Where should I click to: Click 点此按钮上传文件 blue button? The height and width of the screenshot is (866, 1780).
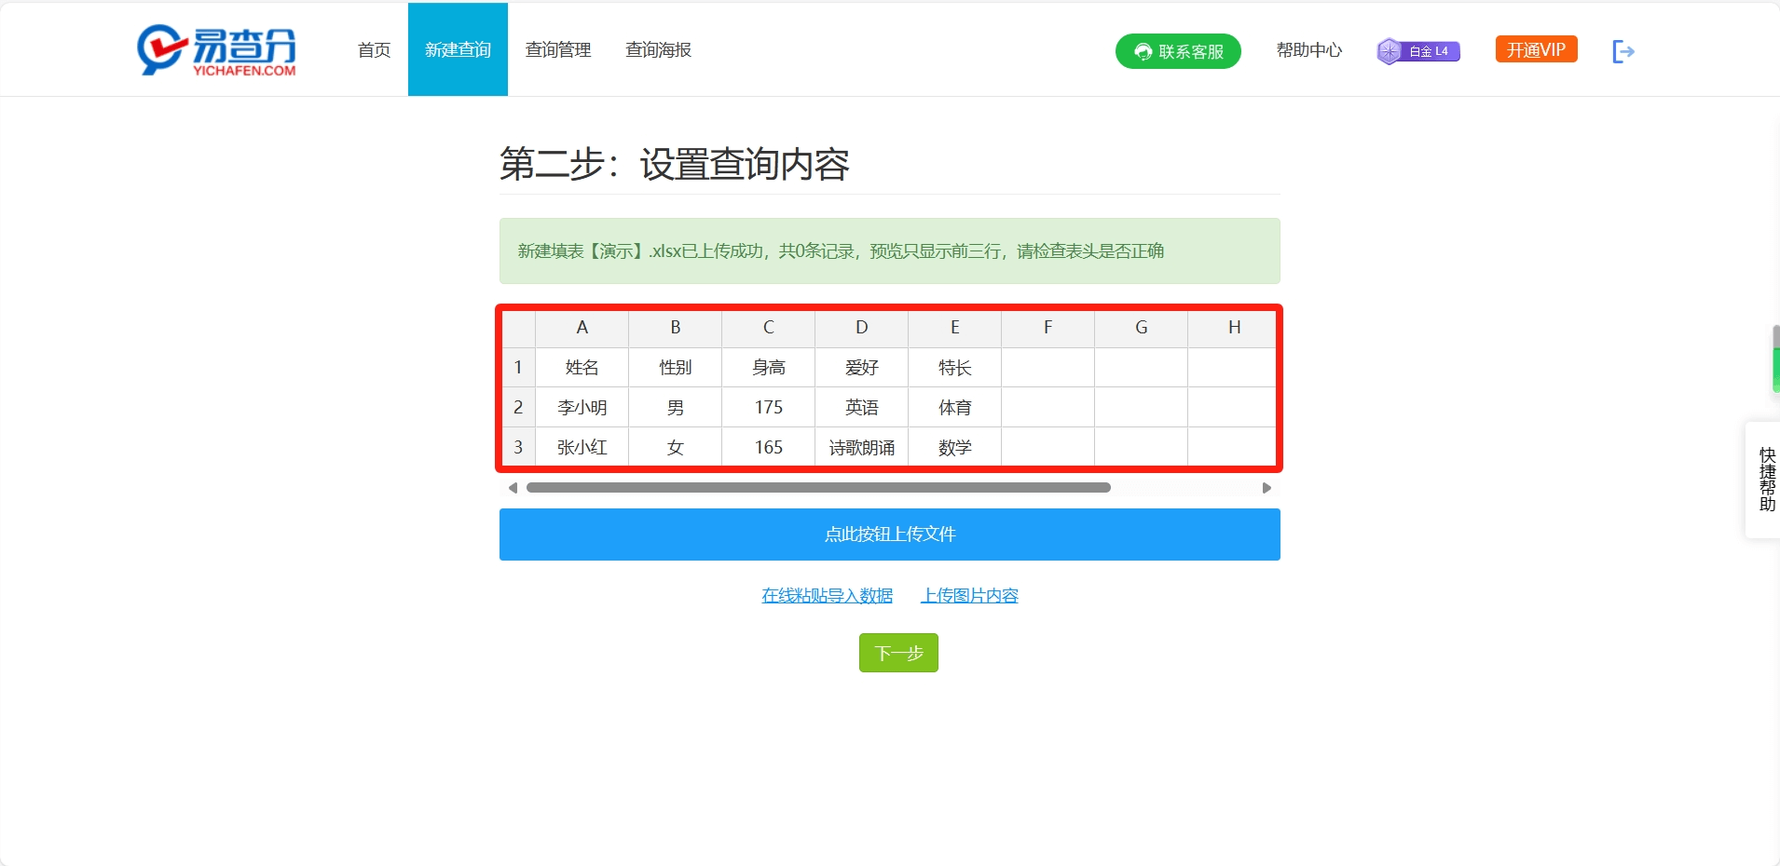[890, 534]
